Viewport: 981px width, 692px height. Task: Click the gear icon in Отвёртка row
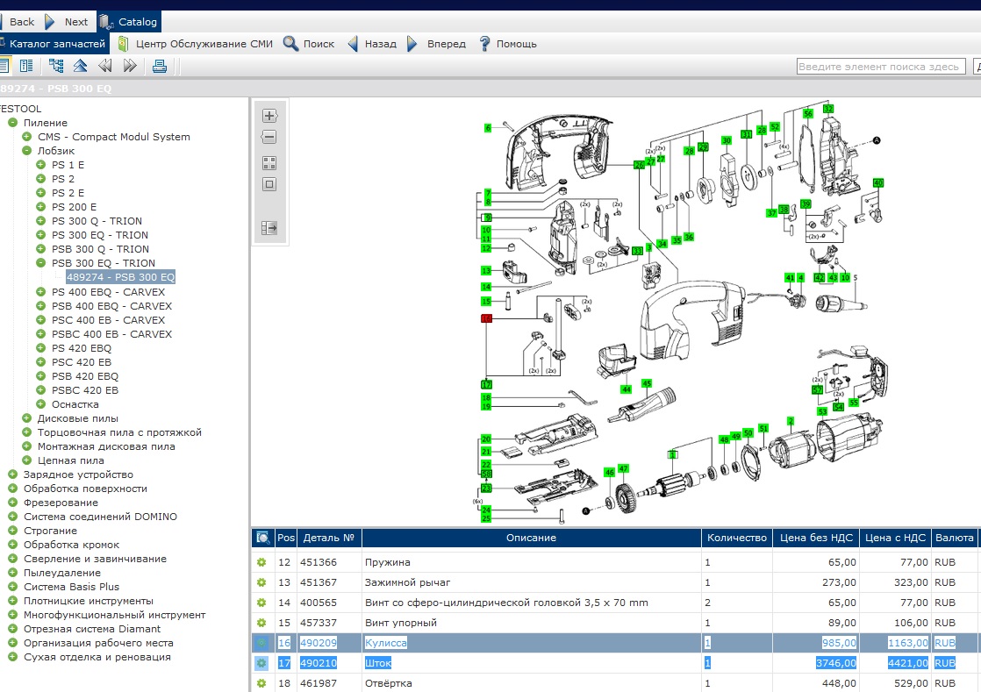point(261,683)
